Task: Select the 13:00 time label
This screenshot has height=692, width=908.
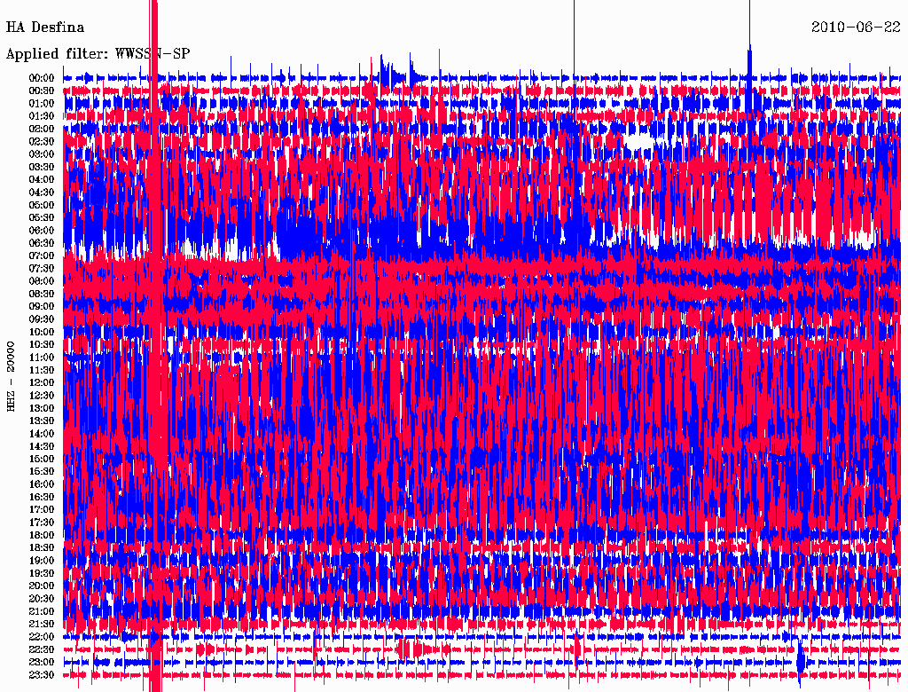Action: pyautogui.click(x=42, y=408)
